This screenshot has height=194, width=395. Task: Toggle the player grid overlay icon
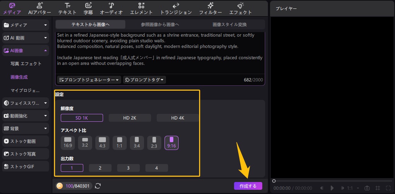click(x=378, y=188)
